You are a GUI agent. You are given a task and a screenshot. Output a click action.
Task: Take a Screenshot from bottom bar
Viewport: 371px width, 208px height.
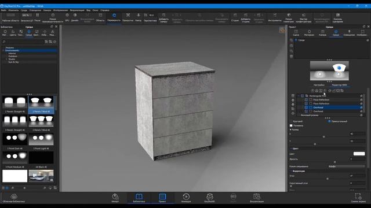(x=358, y=198)
